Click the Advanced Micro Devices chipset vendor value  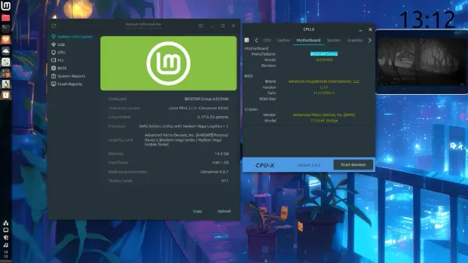pos(324,115)
